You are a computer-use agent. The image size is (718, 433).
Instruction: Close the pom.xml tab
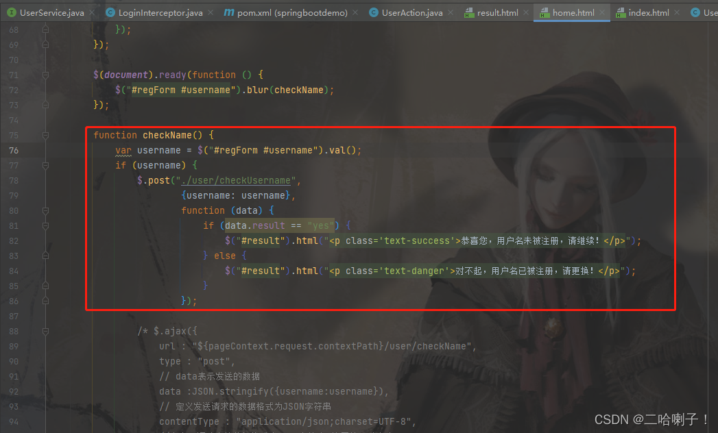pos(355,13)
